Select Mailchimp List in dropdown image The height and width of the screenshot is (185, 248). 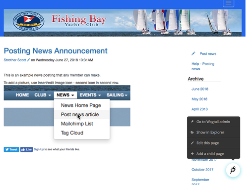pyautogui.click(x=77, y=124)
